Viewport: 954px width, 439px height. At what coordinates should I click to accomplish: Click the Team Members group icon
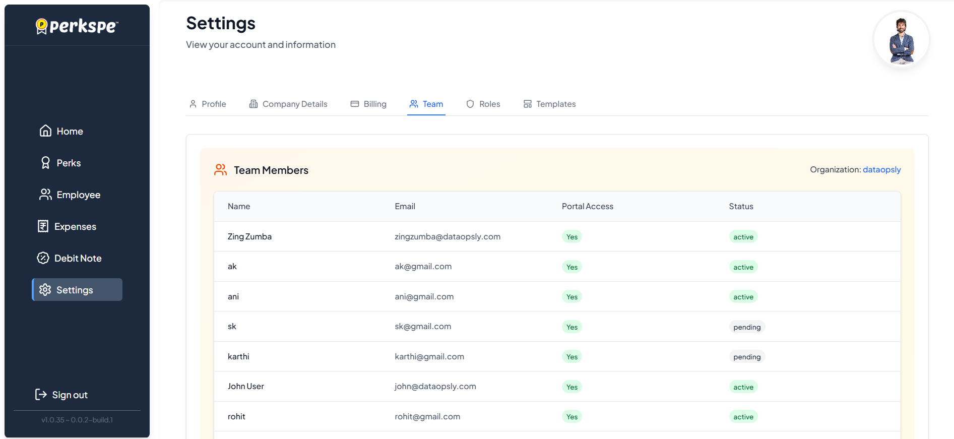(220, 170)
